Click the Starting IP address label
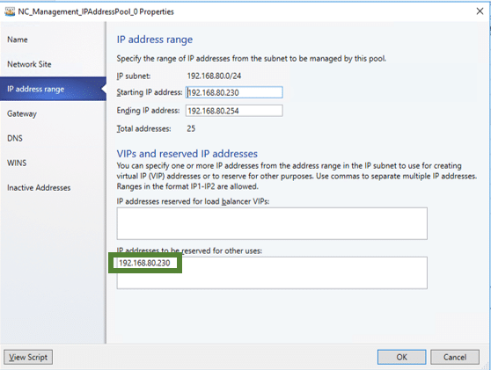The height and width of the screenshot is (370, 491). click(150, 92)
